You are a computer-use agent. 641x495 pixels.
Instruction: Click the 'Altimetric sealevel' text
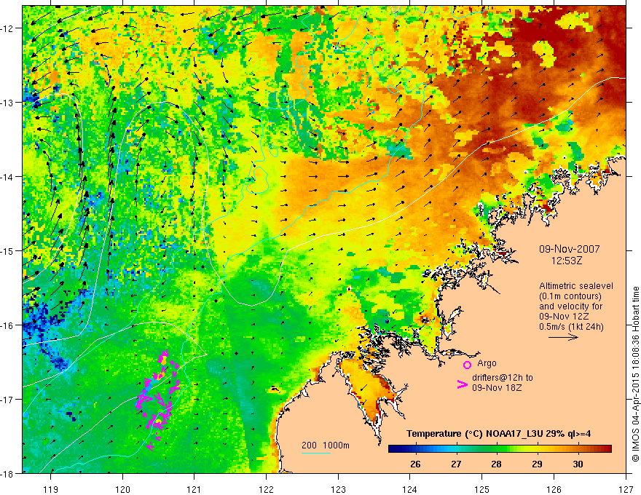(576, 286)
